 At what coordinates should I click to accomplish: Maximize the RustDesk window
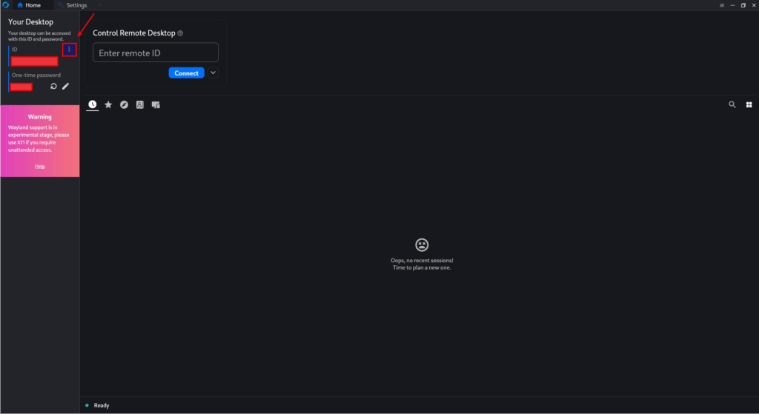coord(743,5)
